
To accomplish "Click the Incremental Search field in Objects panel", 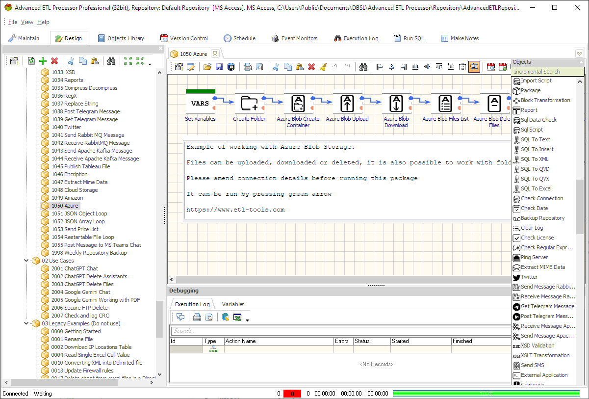I will 547,72.
